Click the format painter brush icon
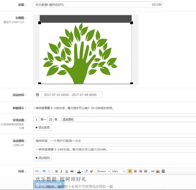 click(x=91, y=171)
